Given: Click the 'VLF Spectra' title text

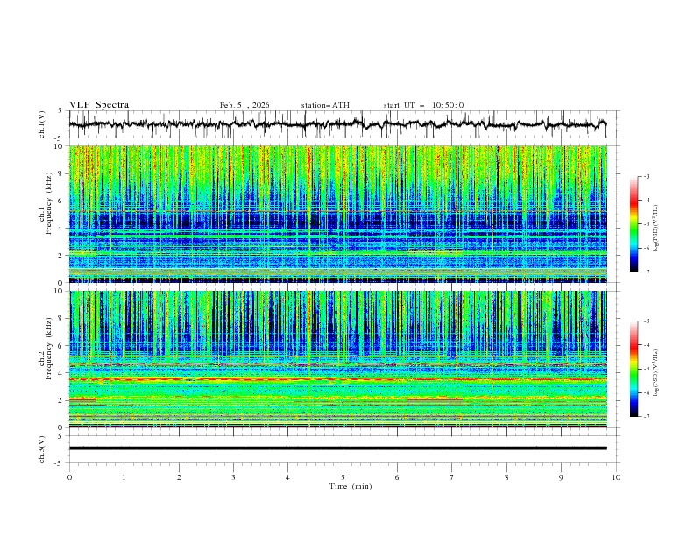Looking at the screenshot, I should [99, 105].
